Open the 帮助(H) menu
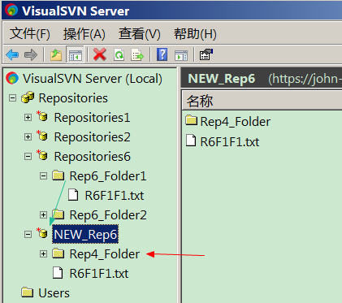Viewport: 342px width, 303px height. (x=195, y=34)
